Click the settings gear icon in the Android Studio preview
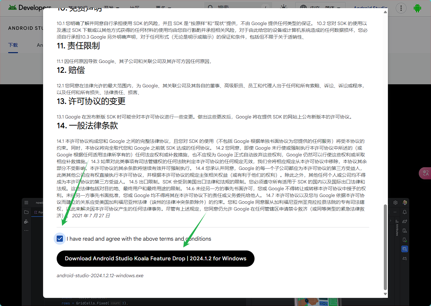This screenshot has height=306, width=431. pyautogui.click(x=395, y=203)
